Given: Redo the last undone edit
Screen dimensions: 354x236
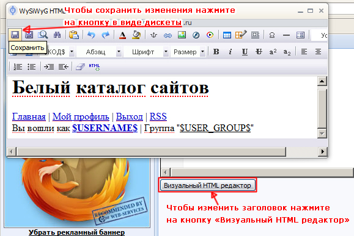Looking at the screenshot, I should [x=105, y=35].
